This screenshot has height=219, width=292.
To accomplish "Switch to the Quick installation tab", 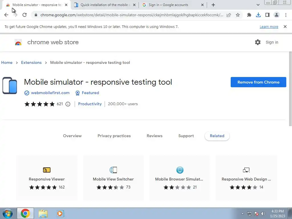I will pyautogui.click(x=105, y=5).
